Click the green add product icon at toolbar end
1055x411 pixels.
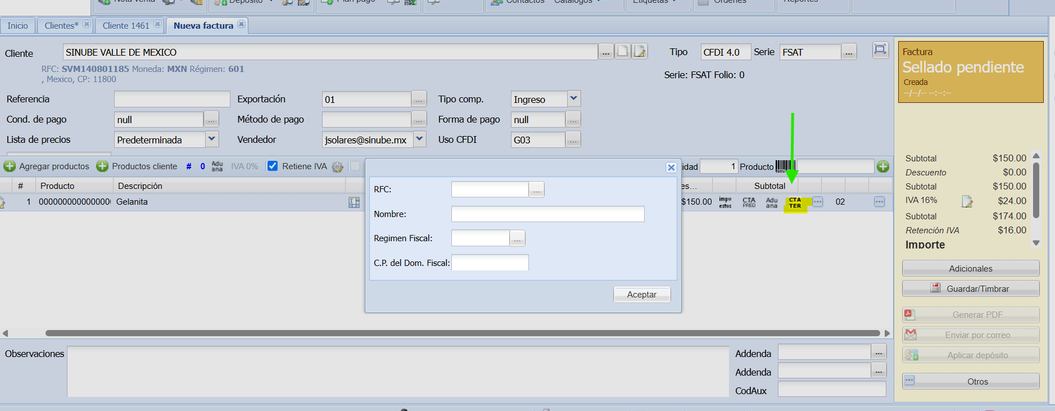click(x=883, y=166)
